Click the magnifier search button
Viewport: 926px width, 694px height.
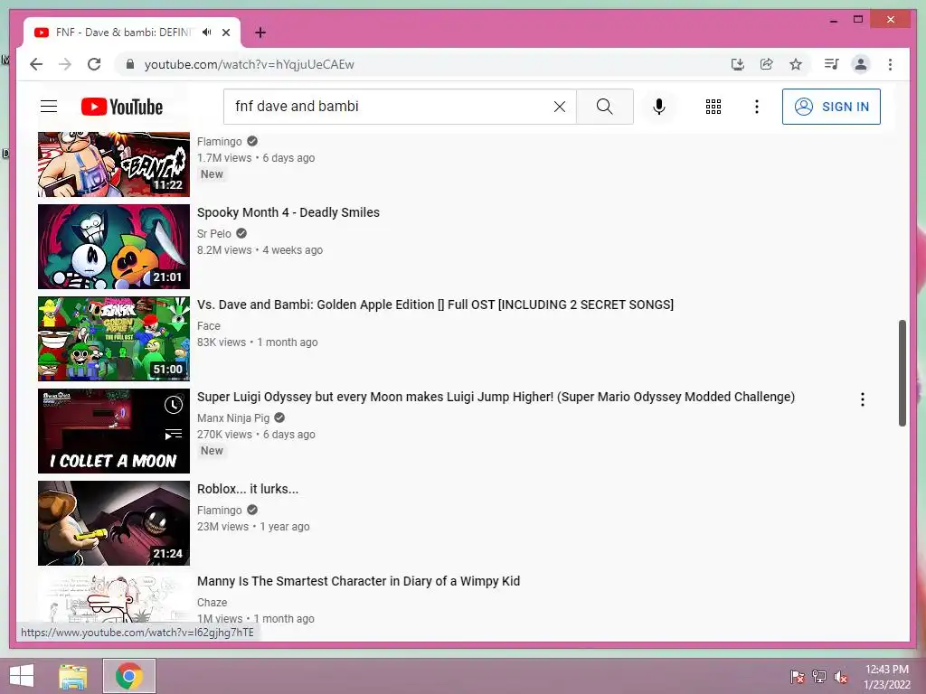[604, 107]
